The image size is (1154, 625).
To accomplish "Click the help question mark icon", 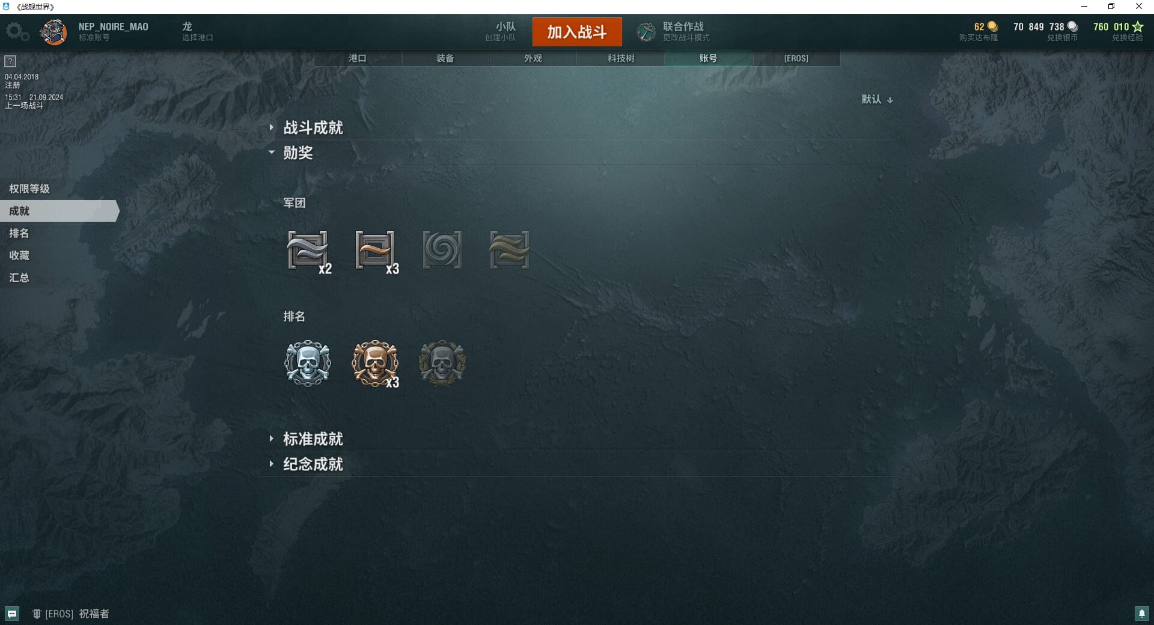I will point(10,61).
